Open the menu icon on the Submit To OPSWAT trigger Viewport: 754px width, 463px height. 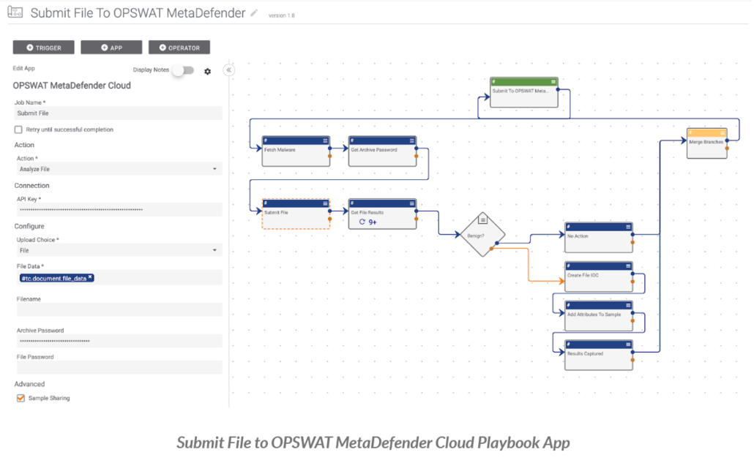(553, 82)
